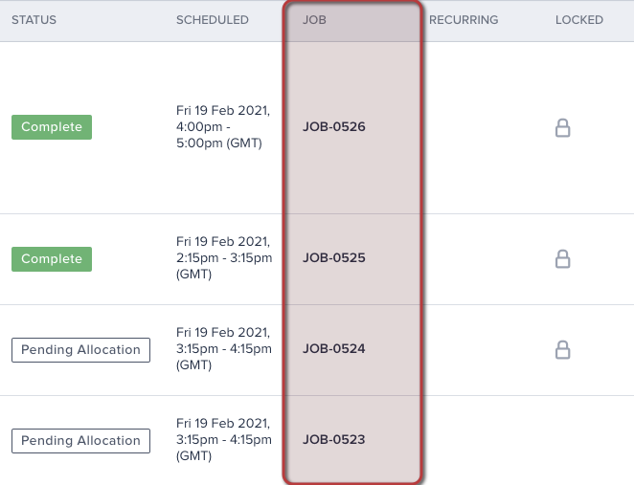Open the JOB-0524 link

(334, 349)
